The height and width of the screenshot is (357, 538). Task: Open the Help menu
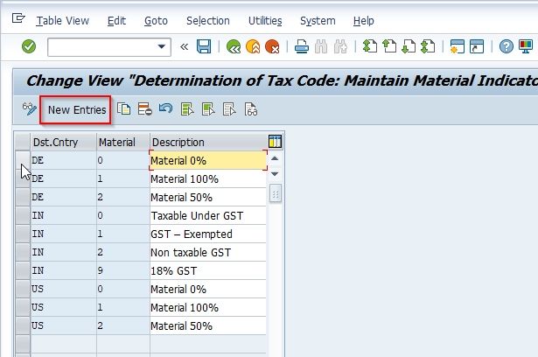pyautogui.click(x=363, y=21)
